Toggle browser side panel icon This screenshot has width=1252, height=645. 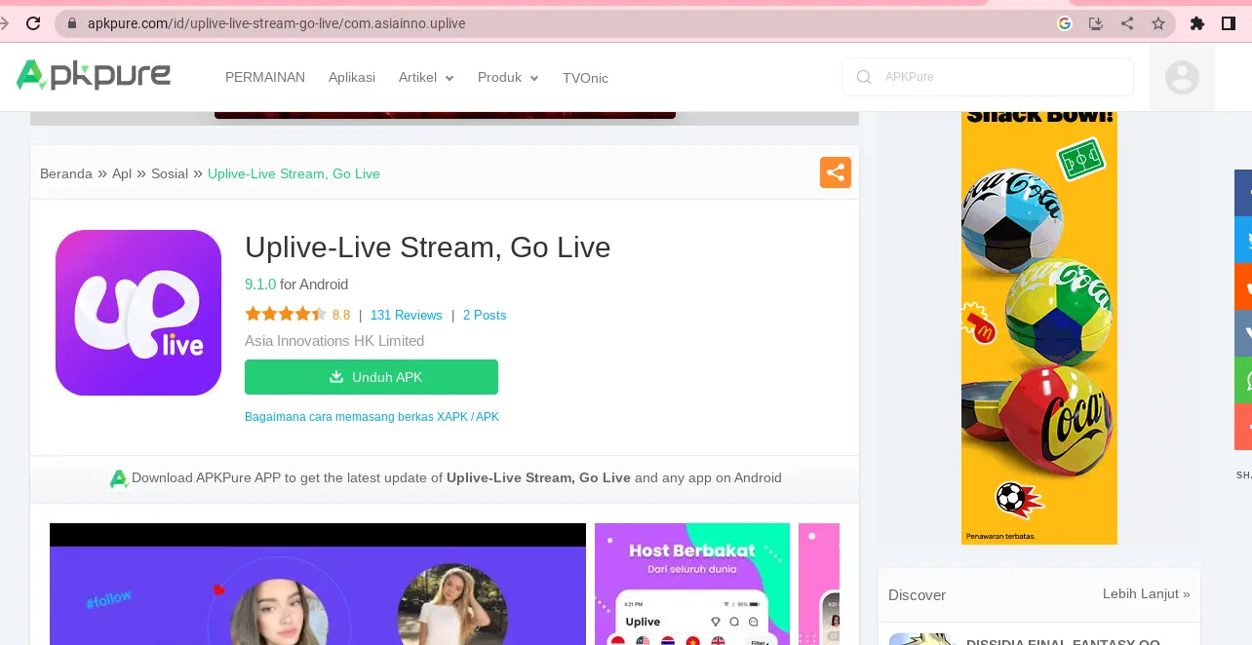pyautogui.click(x=1229, y=23)
